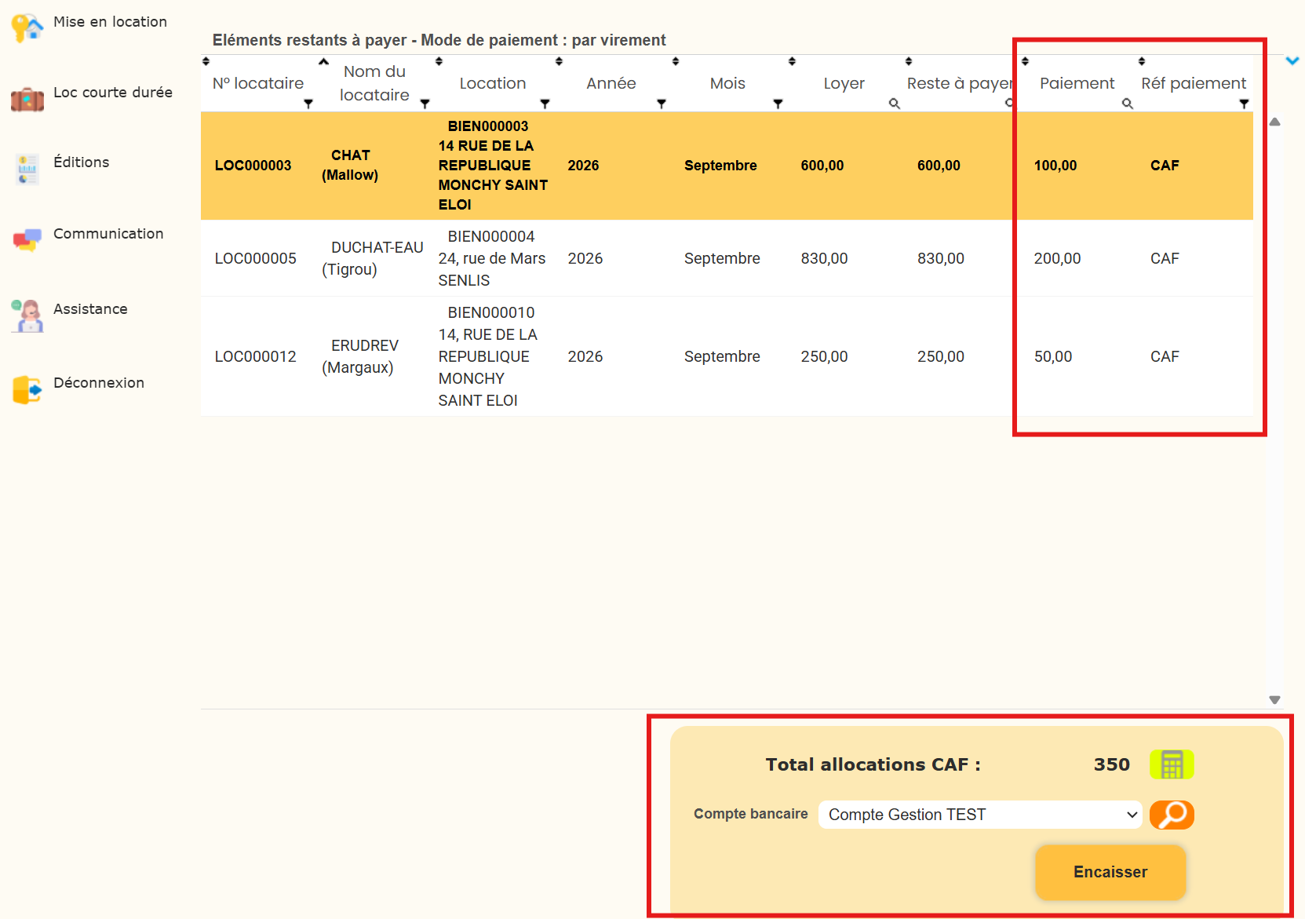Click the CAF reference in the LOC000005 row

[x=1165, y=258]
